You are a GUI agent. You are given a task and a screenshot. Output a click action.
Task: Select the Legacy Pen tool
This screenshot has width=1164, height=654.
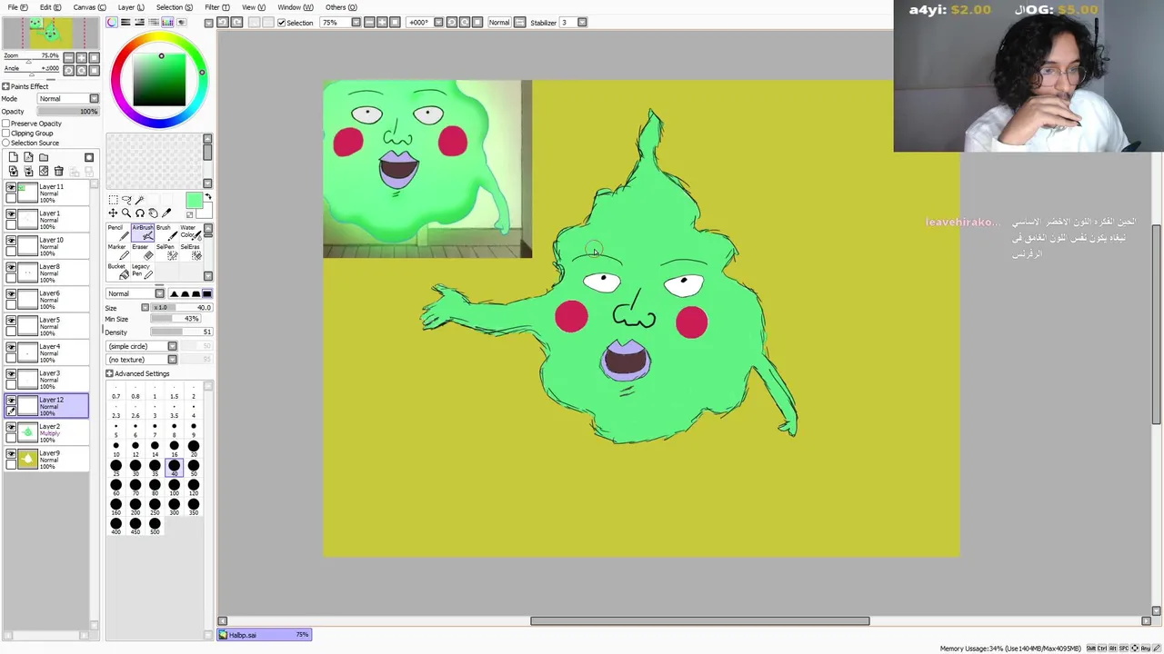pyautogui.click(x=141, y=271)
